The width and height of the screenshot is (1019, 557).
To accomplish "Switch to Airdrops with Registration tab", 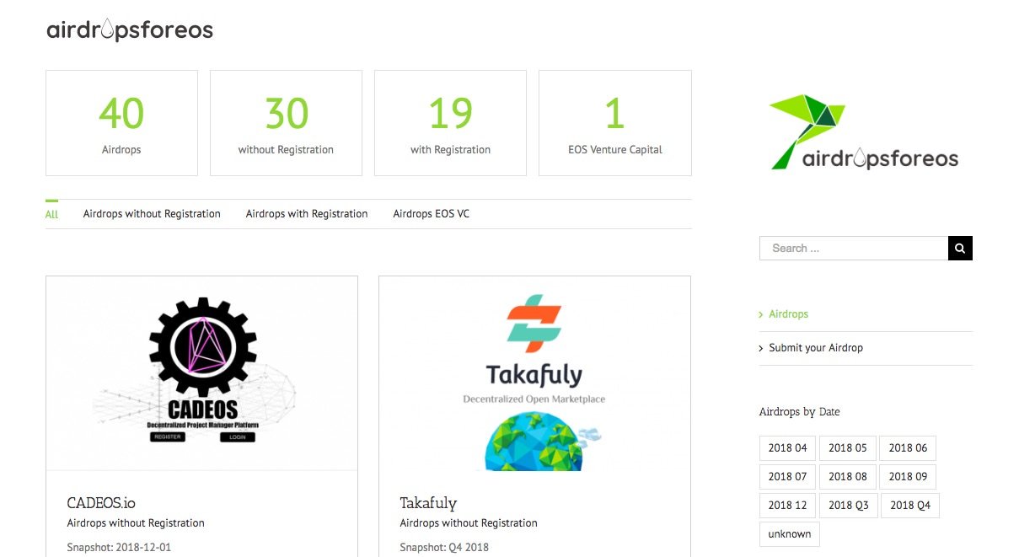I will [307, 214].
